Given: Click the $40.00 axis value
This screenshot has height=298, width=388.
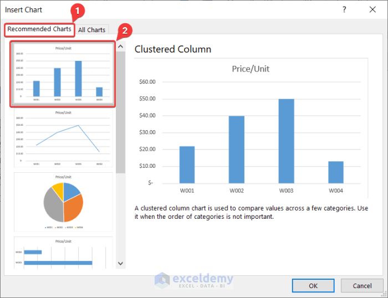Looking at the screenshot, I should pos(147,116).
